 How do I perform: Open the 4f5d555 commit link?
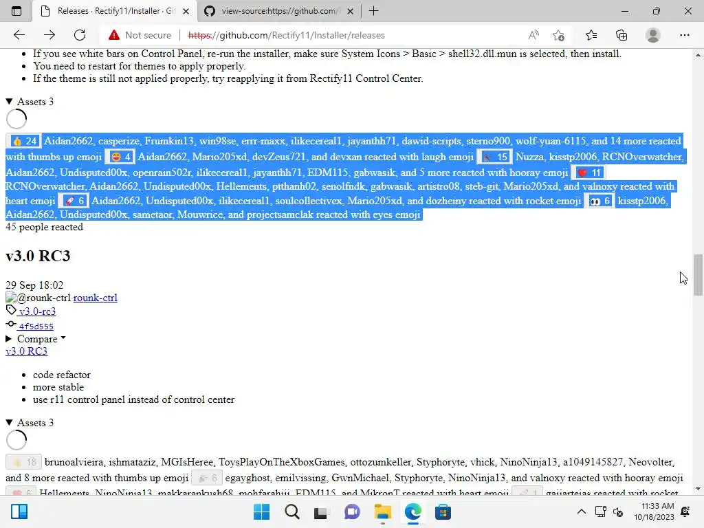pyautogui.click(x=36, y=327)
